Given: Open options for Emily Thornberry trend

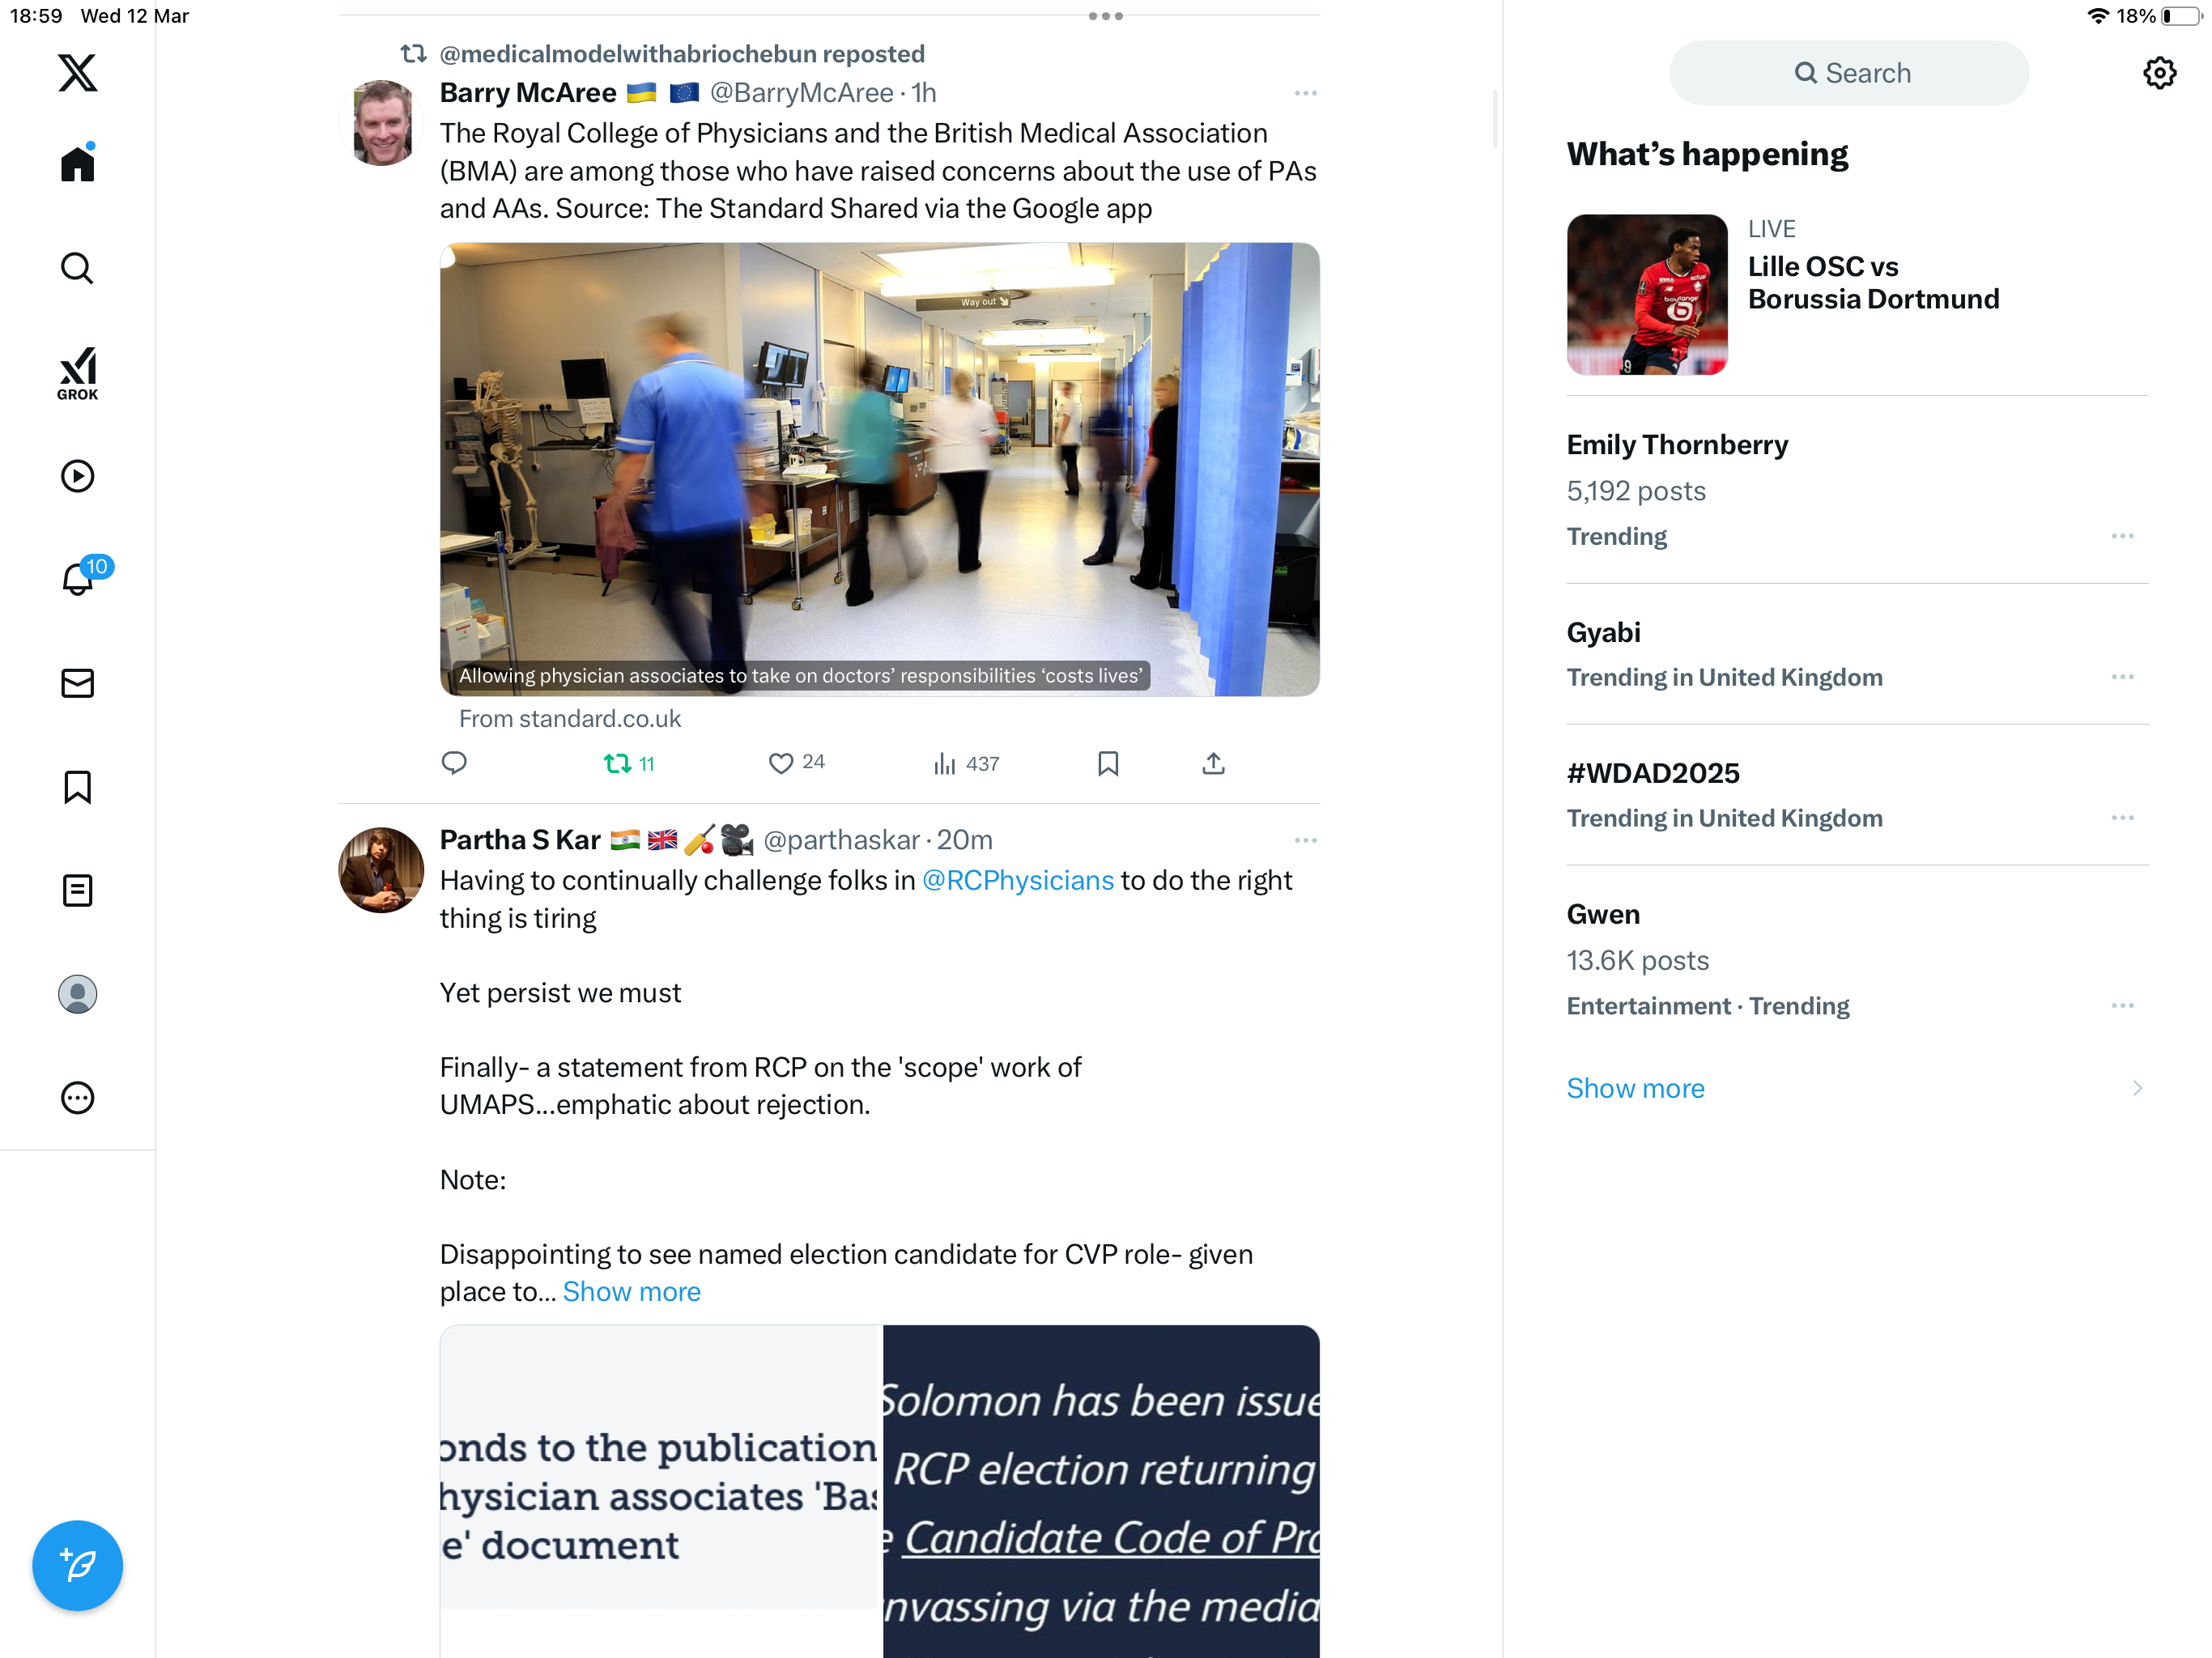Looking at the screenshot, I should click(2122, 536).
